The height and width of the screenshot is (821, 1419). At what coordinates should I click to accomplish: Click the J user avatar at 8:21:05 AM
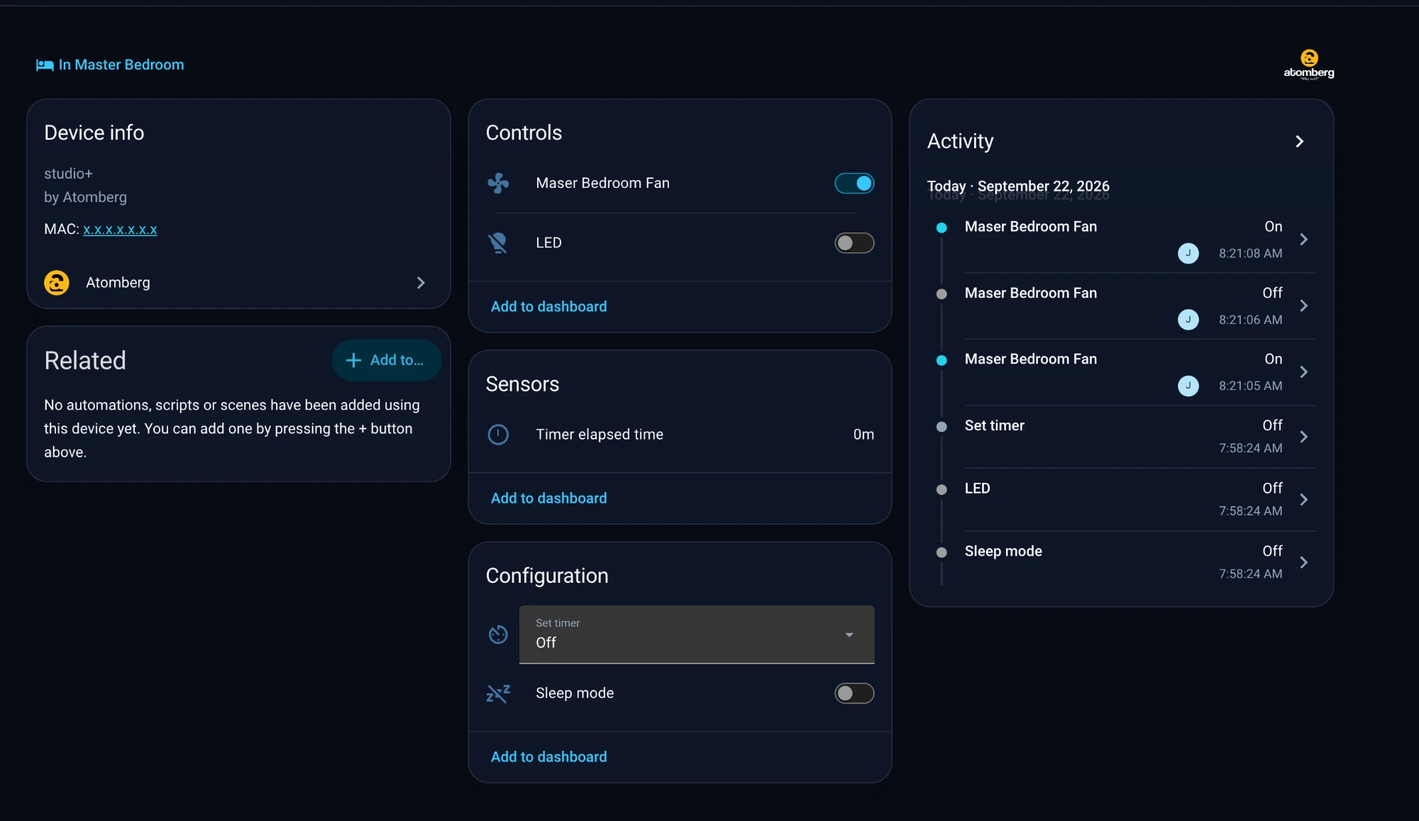(1188, 386)
